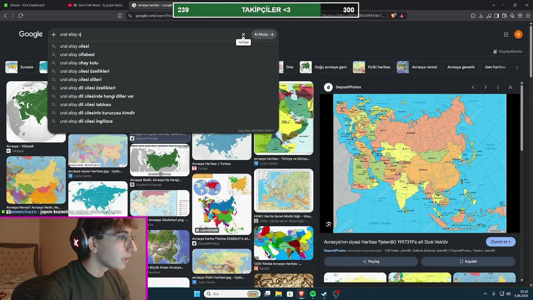Search this image with the lens icon
533x300 pixels.
329,225
